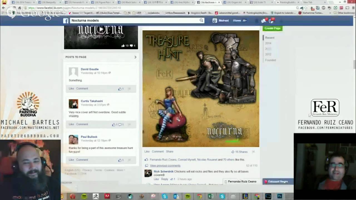Open the Fernando Ruiz Ceano chat tab
Image resolution: width=356 pixels, height=200 pixels.
[242, 182]
